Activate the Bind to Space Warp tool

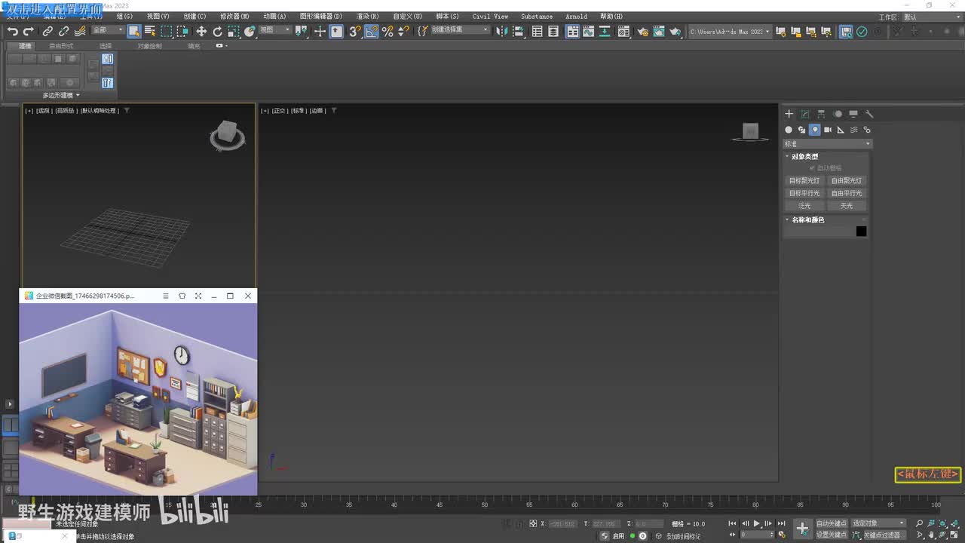[x=80, y=31]
